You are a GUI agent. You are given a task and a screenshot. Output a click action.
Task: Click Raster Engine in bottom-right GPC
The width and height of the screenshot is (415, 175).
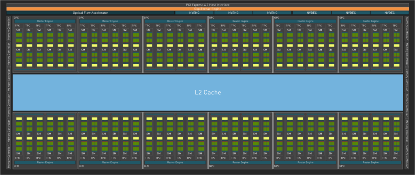(371, 162)
